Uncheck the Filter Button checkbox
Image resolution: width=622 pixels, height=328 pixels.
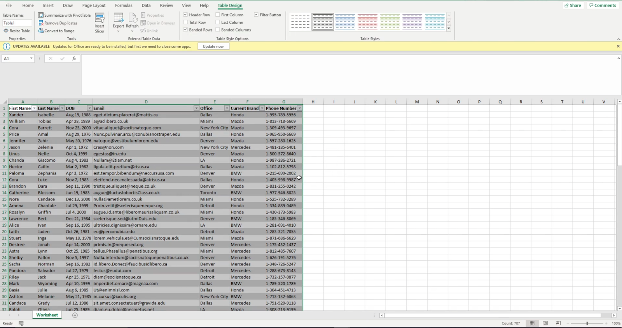click(256, 15)
